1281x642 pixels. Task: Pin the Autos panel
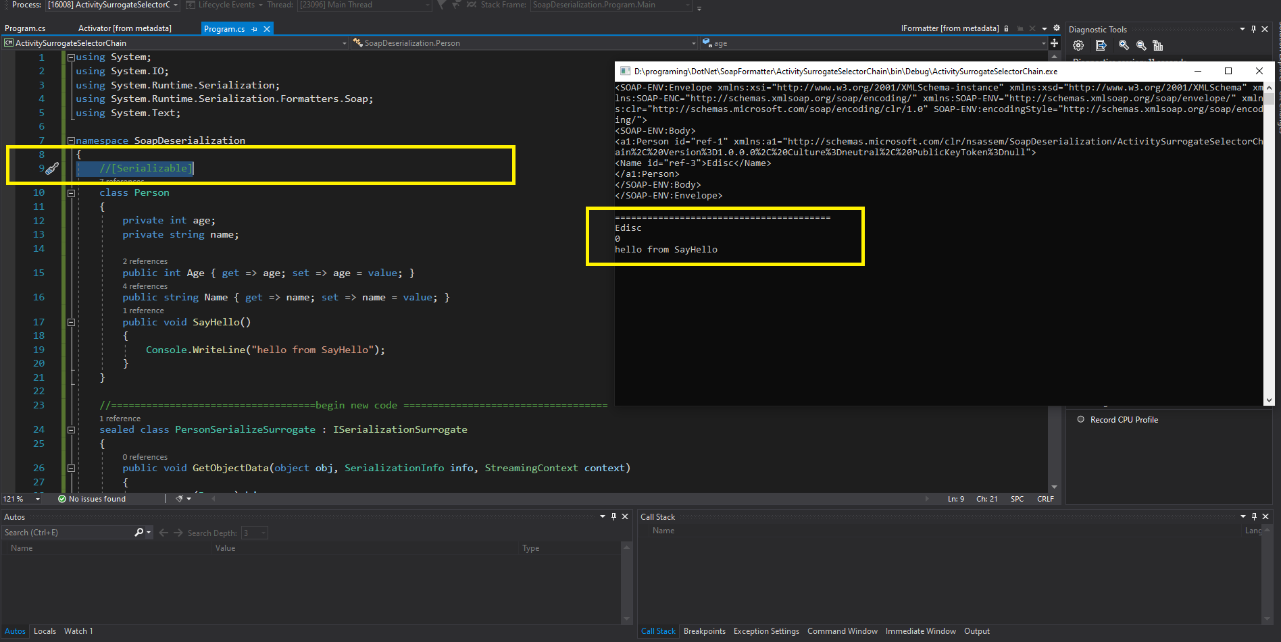coord(613,516)
